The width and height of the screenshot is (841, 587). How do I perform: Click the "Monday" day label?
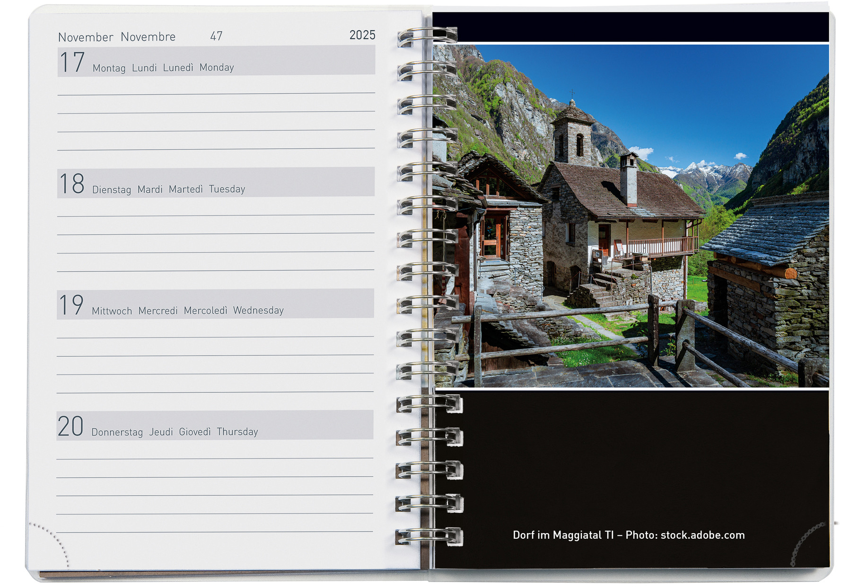tap(217, 68)
